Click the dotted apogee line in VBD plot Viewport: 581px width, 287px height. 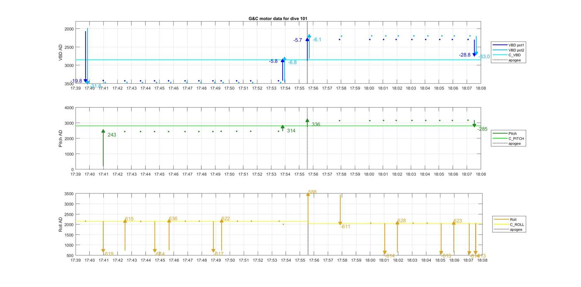[x=307, y=52]
